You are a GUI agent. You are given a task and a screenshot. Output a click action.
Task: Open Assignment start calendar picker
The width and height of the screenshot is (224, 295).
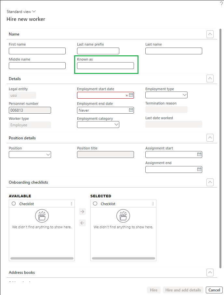pos(199,154)
